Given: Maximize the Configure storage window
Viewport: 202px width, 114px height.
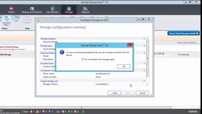Looking at the screenshot, I should point(143,19).
